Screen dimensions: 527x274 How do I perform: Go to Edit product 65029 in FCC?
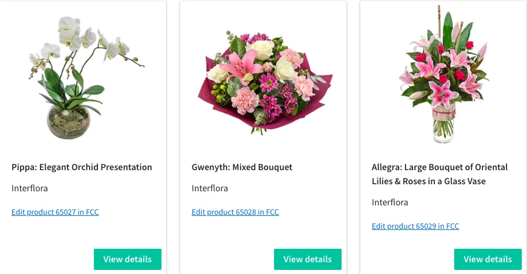pyautogui.click(x=415, y=226)
